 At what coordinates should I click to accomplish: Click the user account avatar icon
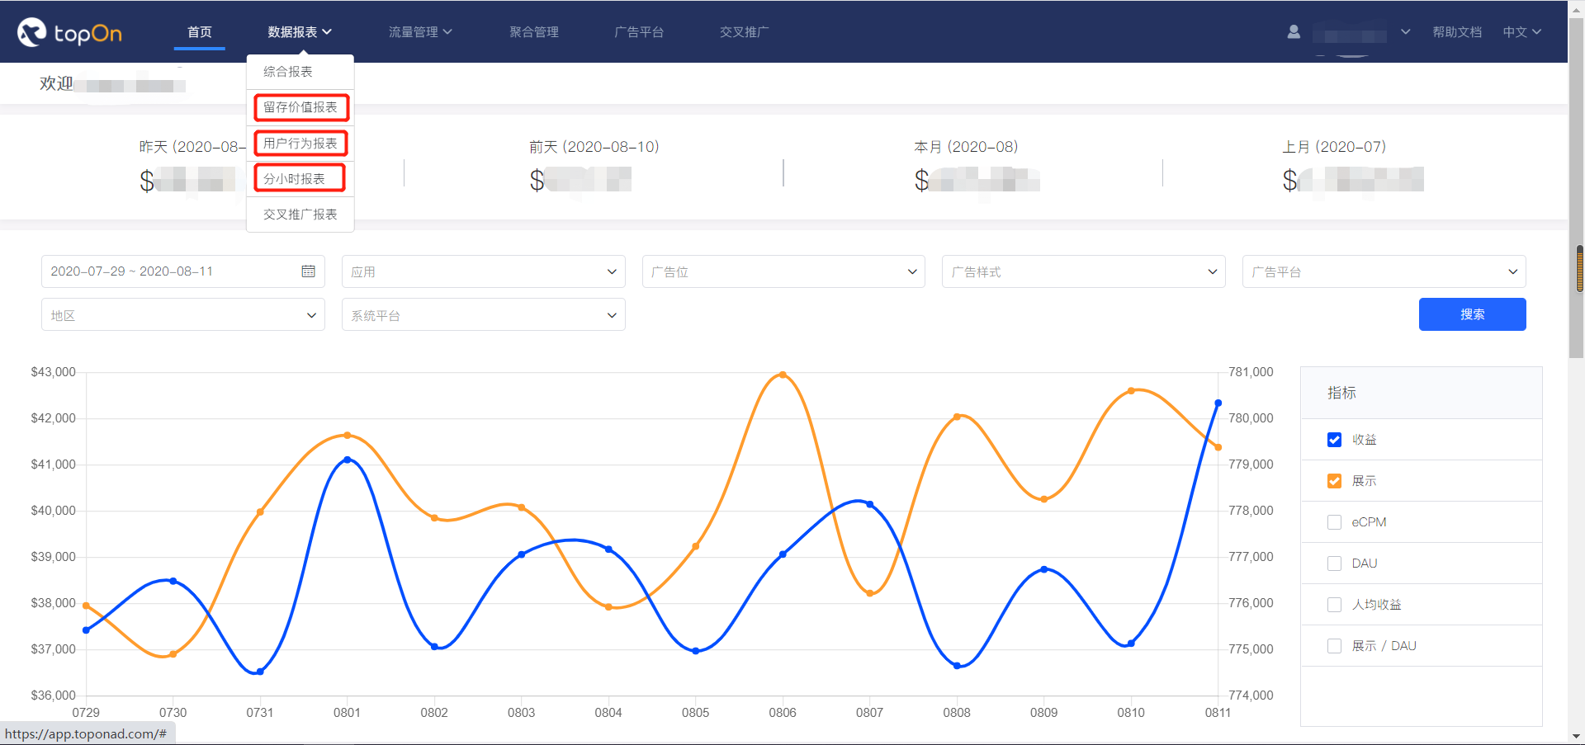pos(1294,32)
